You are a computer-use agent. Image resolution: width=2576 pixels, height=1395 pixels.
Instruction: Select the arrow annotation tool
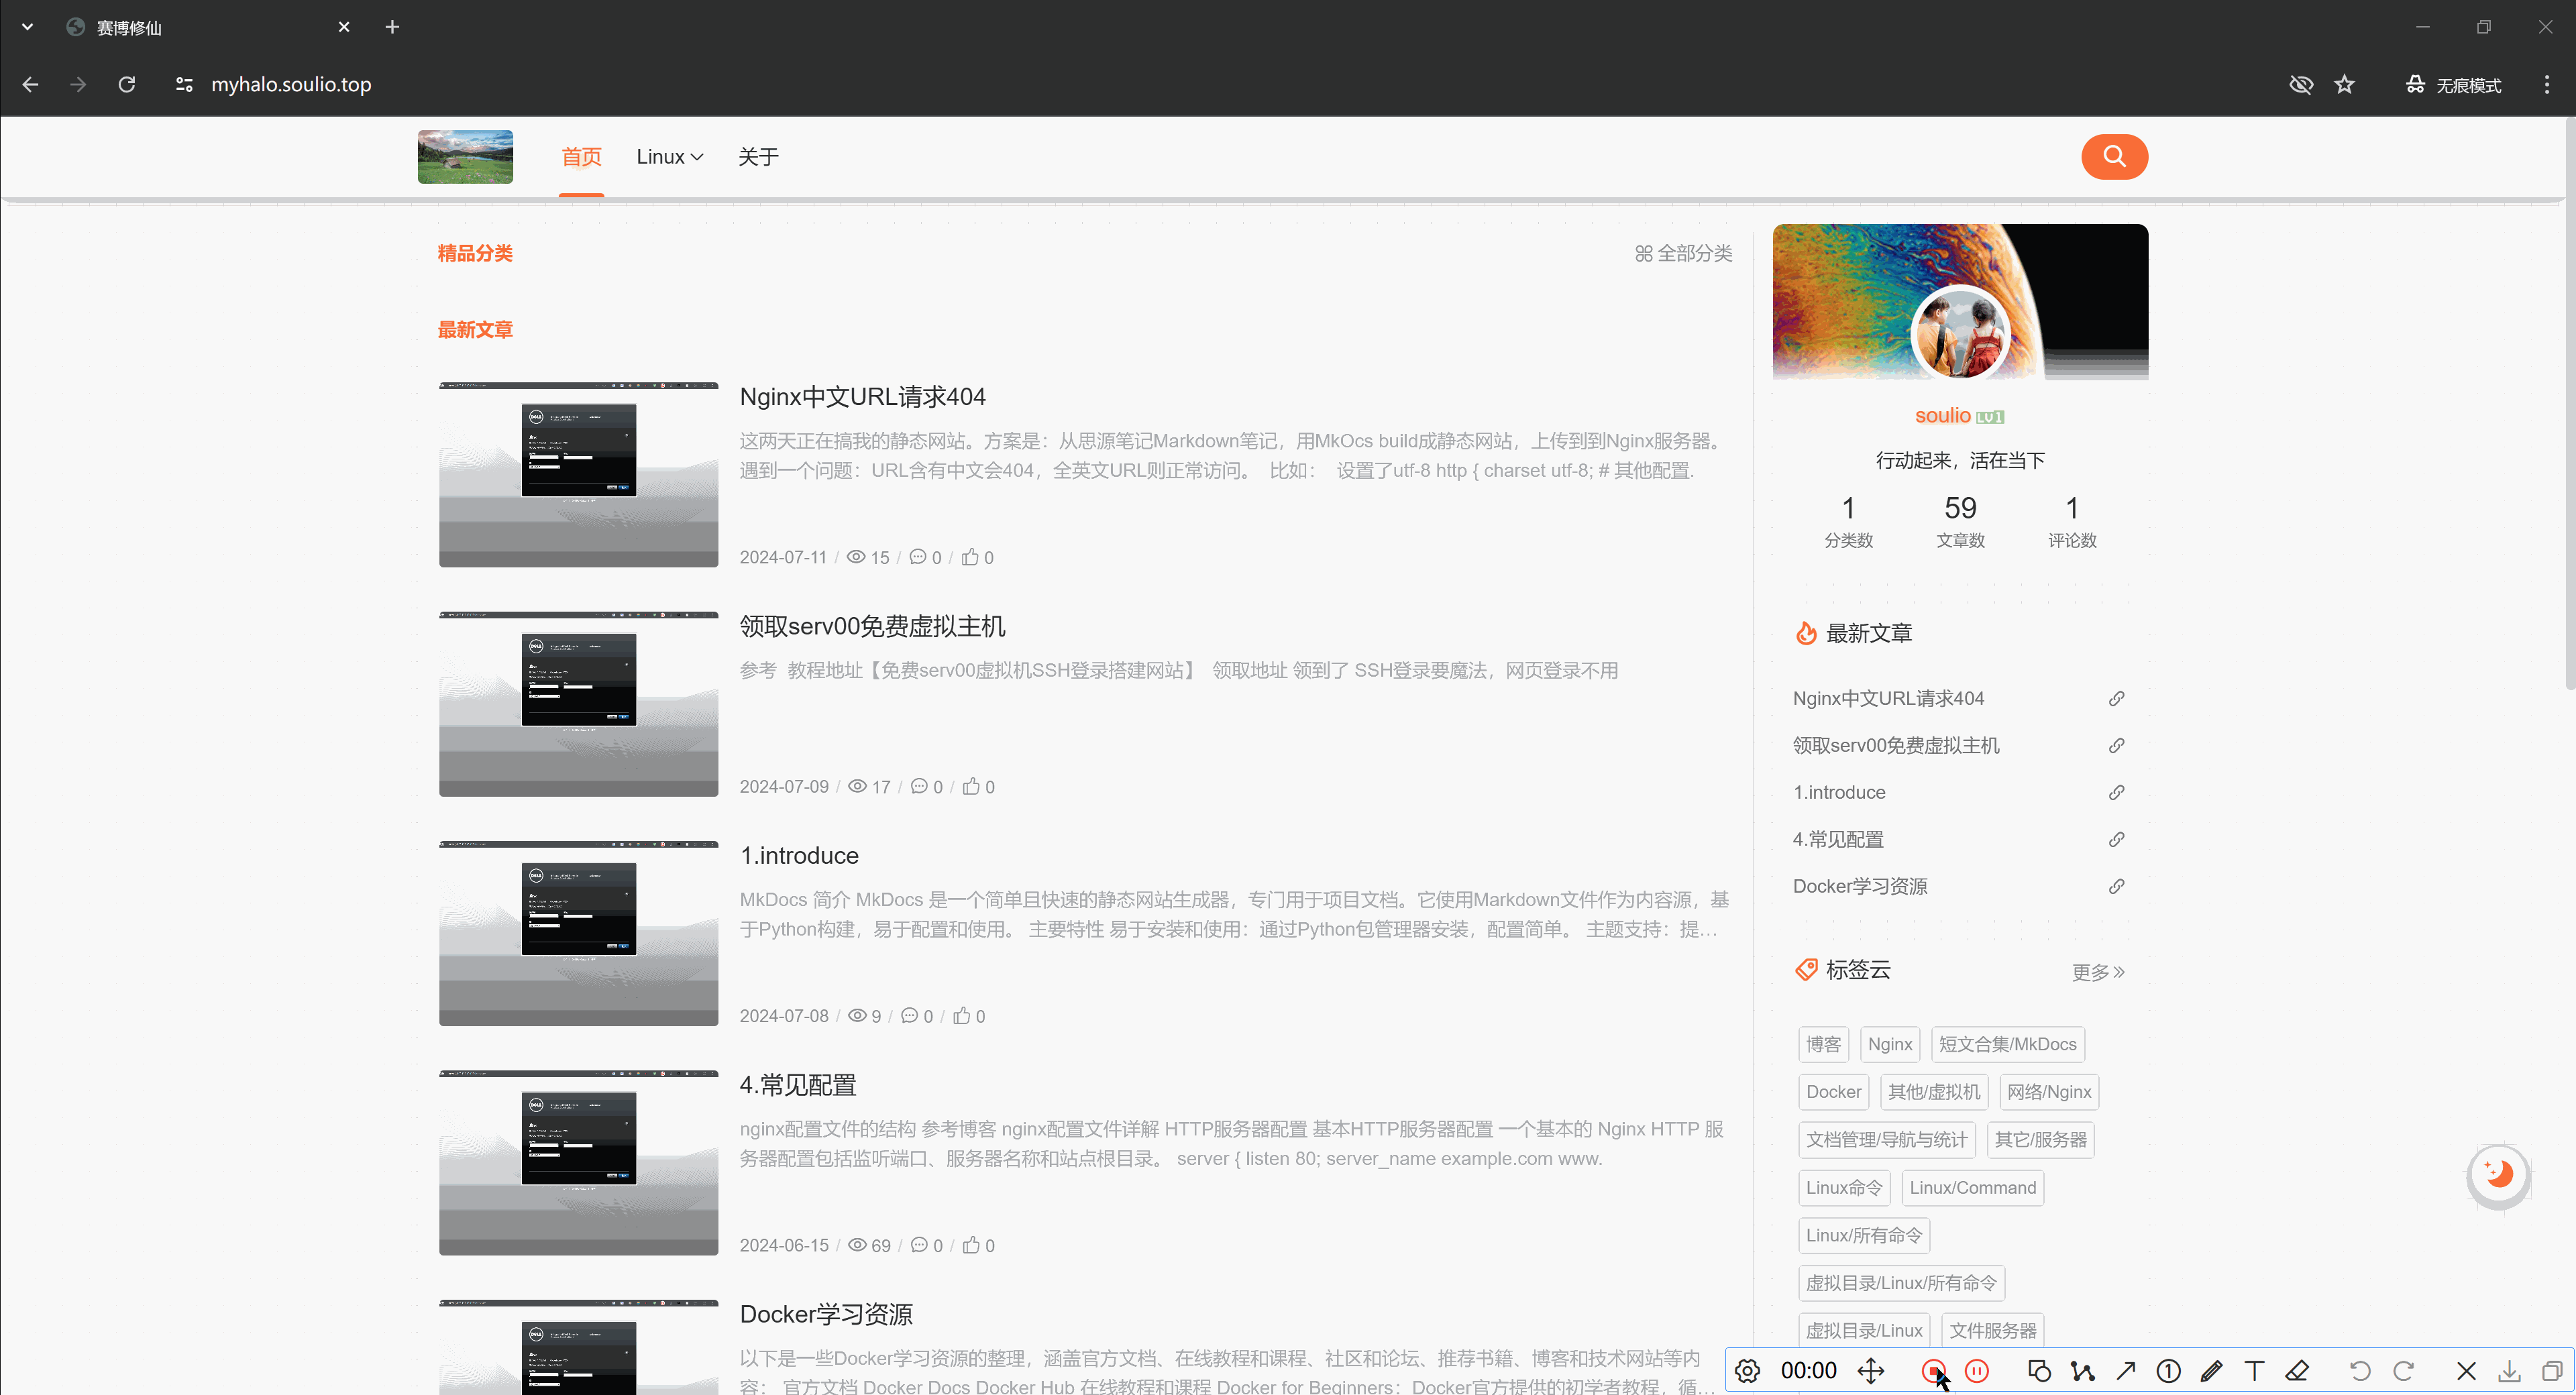(2125, 1370)
